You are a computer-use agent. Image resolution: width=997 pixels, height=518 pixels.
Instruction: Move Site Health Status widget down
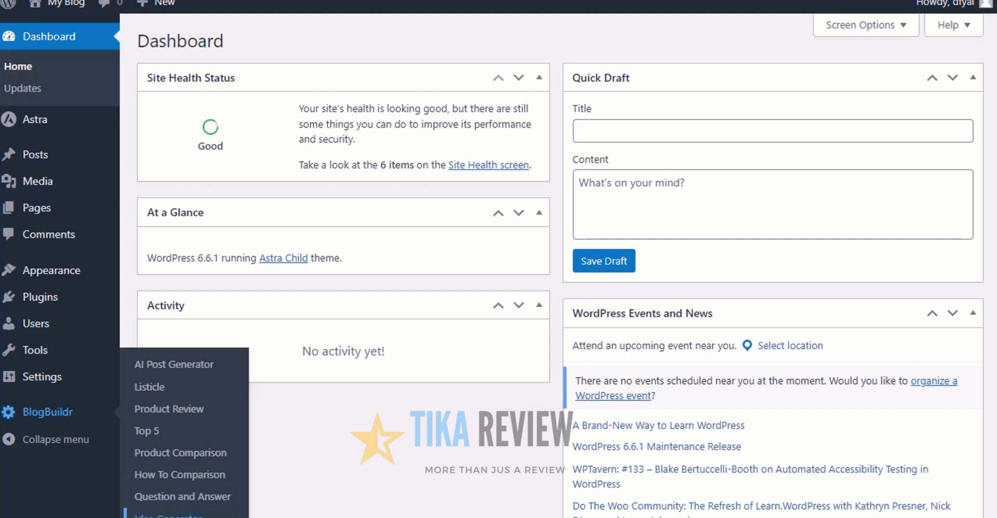pyautogui.click(x=519, y=78)
